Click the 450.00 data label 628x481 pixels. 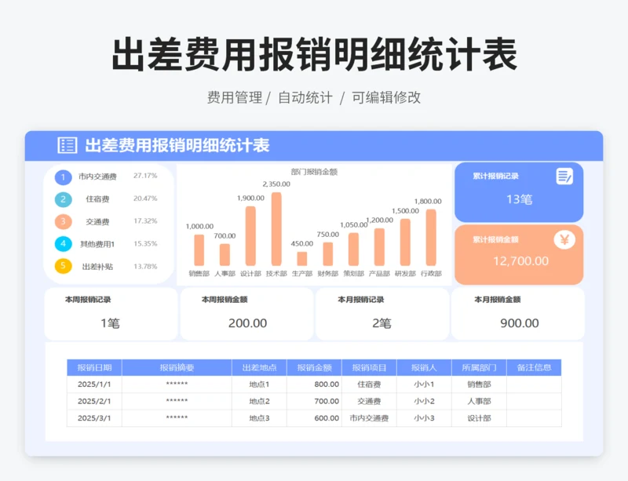tap(302, 243)
